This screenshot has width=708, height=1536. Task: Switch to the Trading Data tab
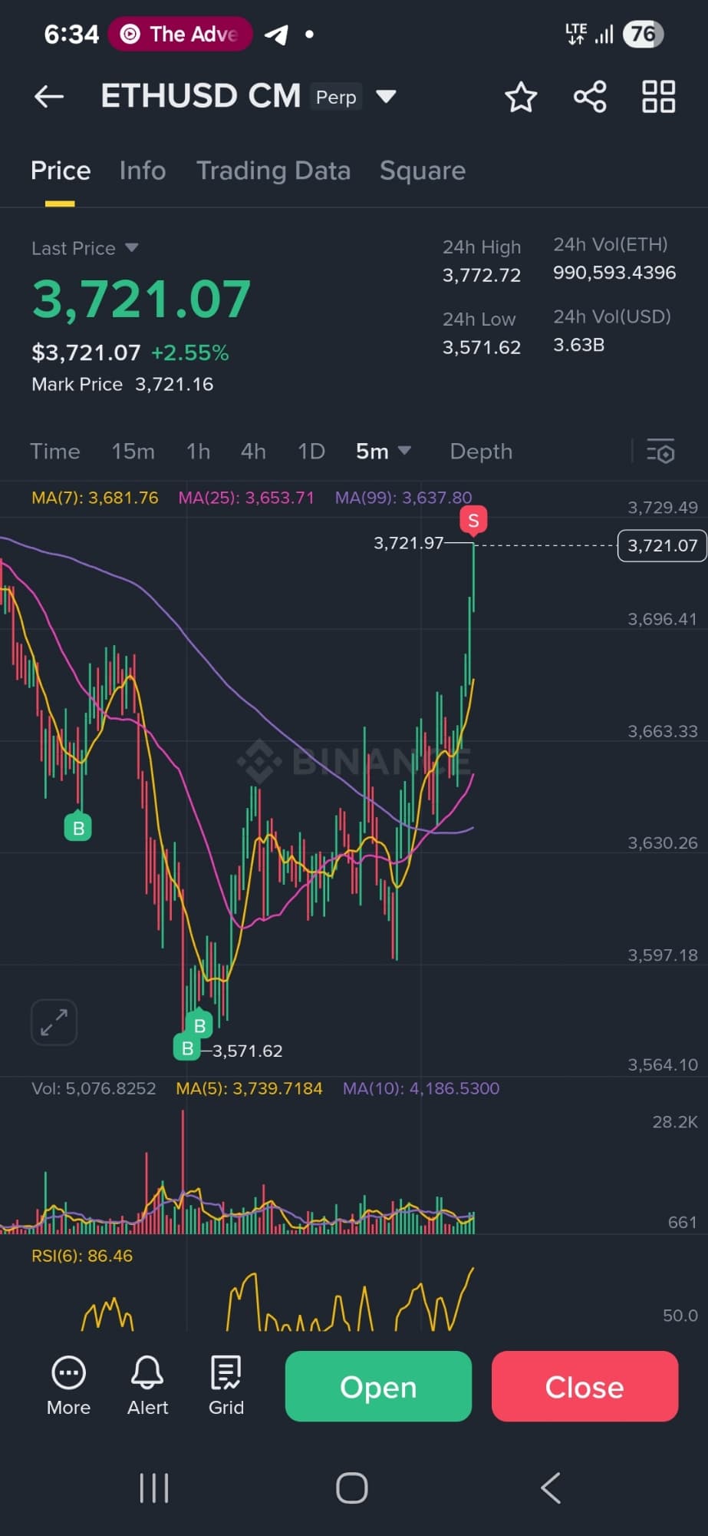(273, 170)
